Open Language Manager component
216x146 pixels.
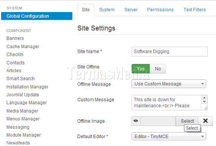pos(27,103)
